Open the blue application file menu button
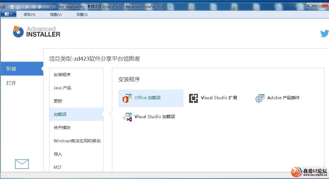Viewport: 329px width, 179px height. pyautogui.click(x=8, y=14)
